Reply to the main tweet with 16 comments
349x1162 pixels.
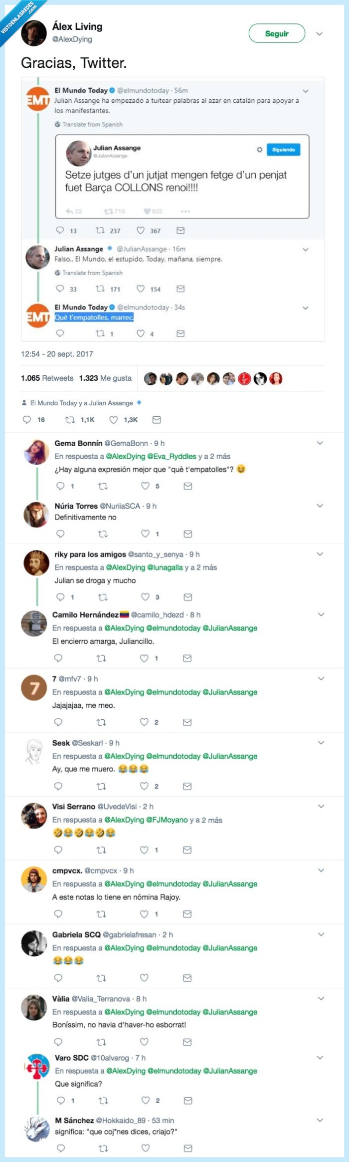tap(27, 420)
